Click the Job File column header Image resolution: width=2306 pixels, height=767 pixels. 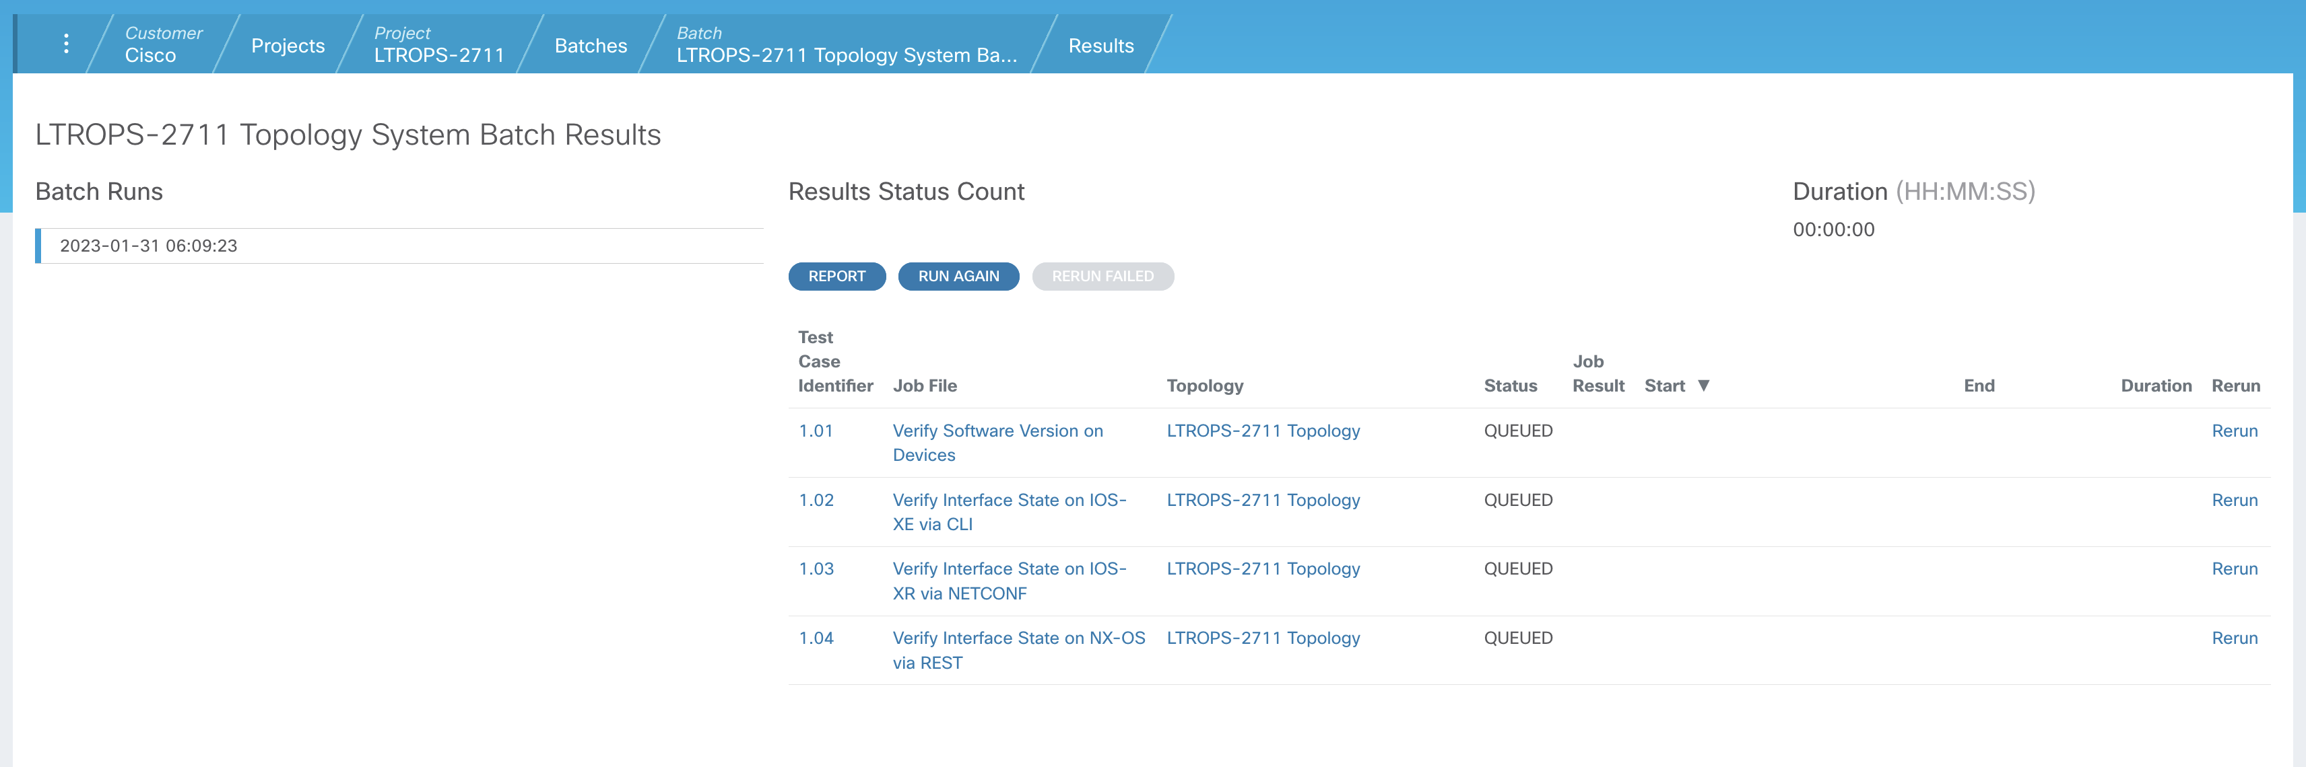coord(925,386)
